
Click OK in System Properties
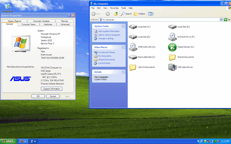[x=38, y=96]
